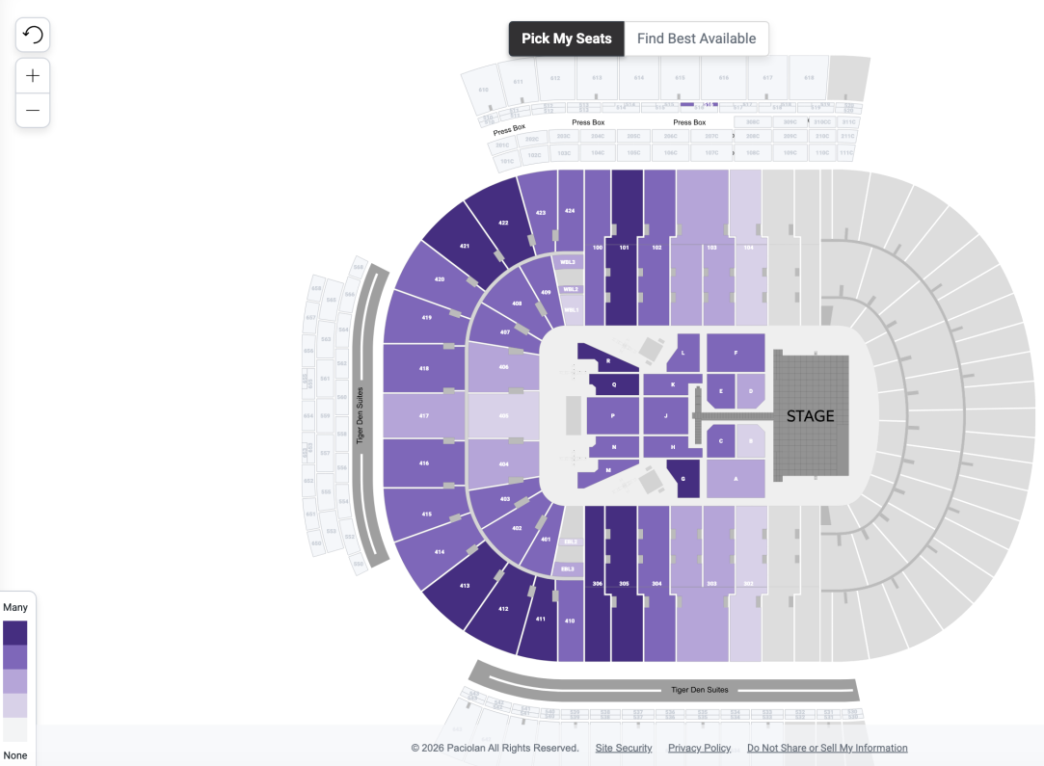Switch to the Pick My Seats tab
The image size is (1044, 766).
click(x=565, y=39)
